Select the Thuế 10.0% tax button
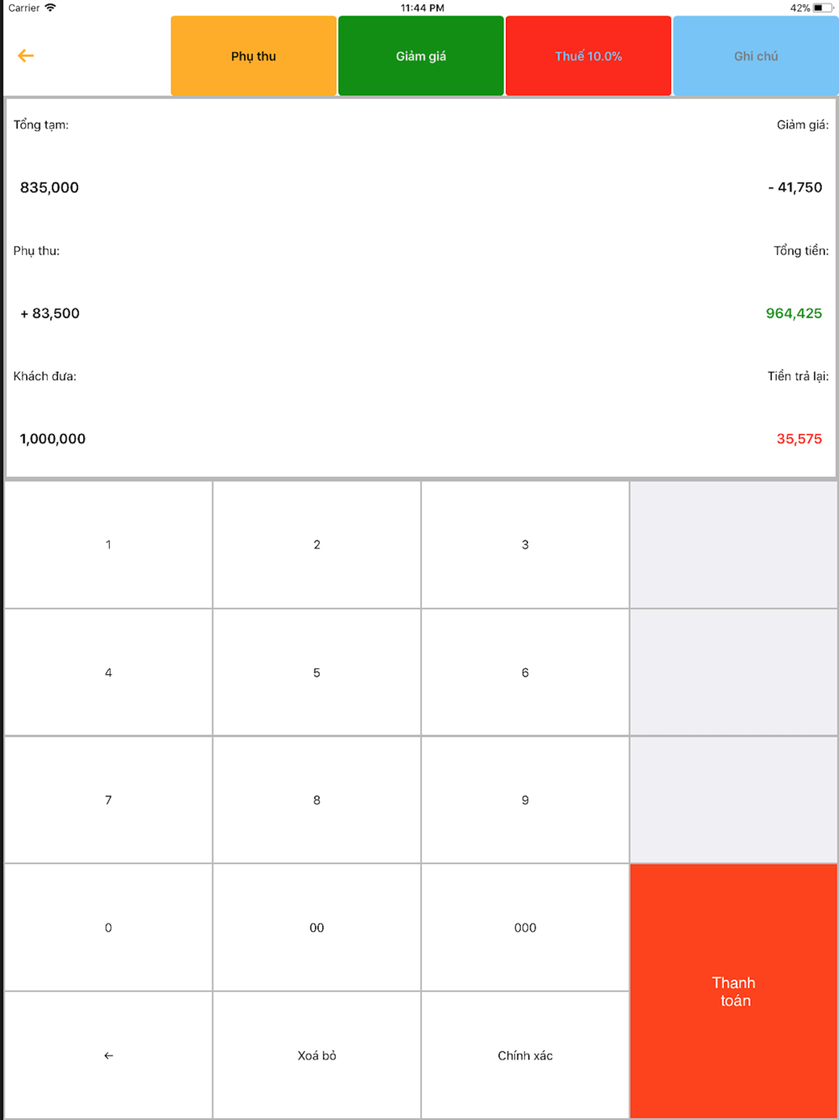839x1120 pixels. 588,56
